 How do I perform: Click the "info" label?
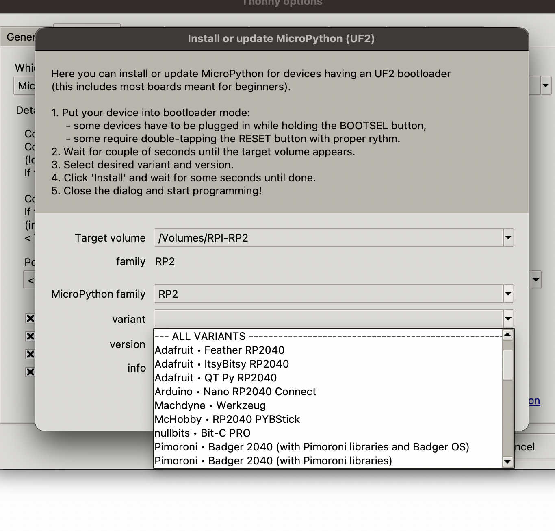coord(137,368)
